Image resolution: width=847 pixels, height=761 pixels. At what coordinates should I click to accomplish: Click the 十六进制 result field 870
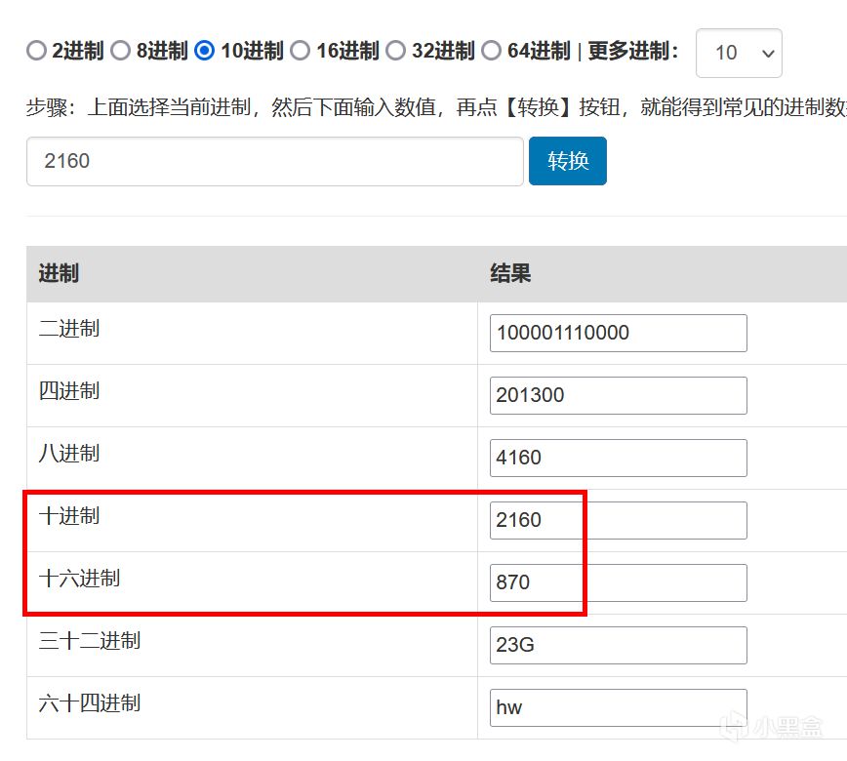(x=618, y=582)
